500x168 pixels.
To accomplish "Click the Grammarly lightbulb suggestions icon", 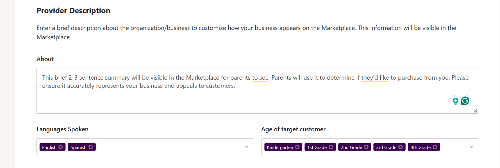I will click(x=456, y=101).
